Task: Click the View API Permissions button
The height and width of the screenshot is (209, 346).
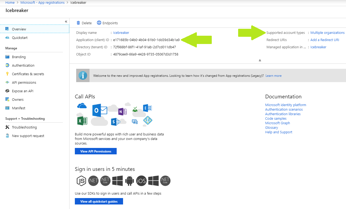Action: [x=96, y=151]
